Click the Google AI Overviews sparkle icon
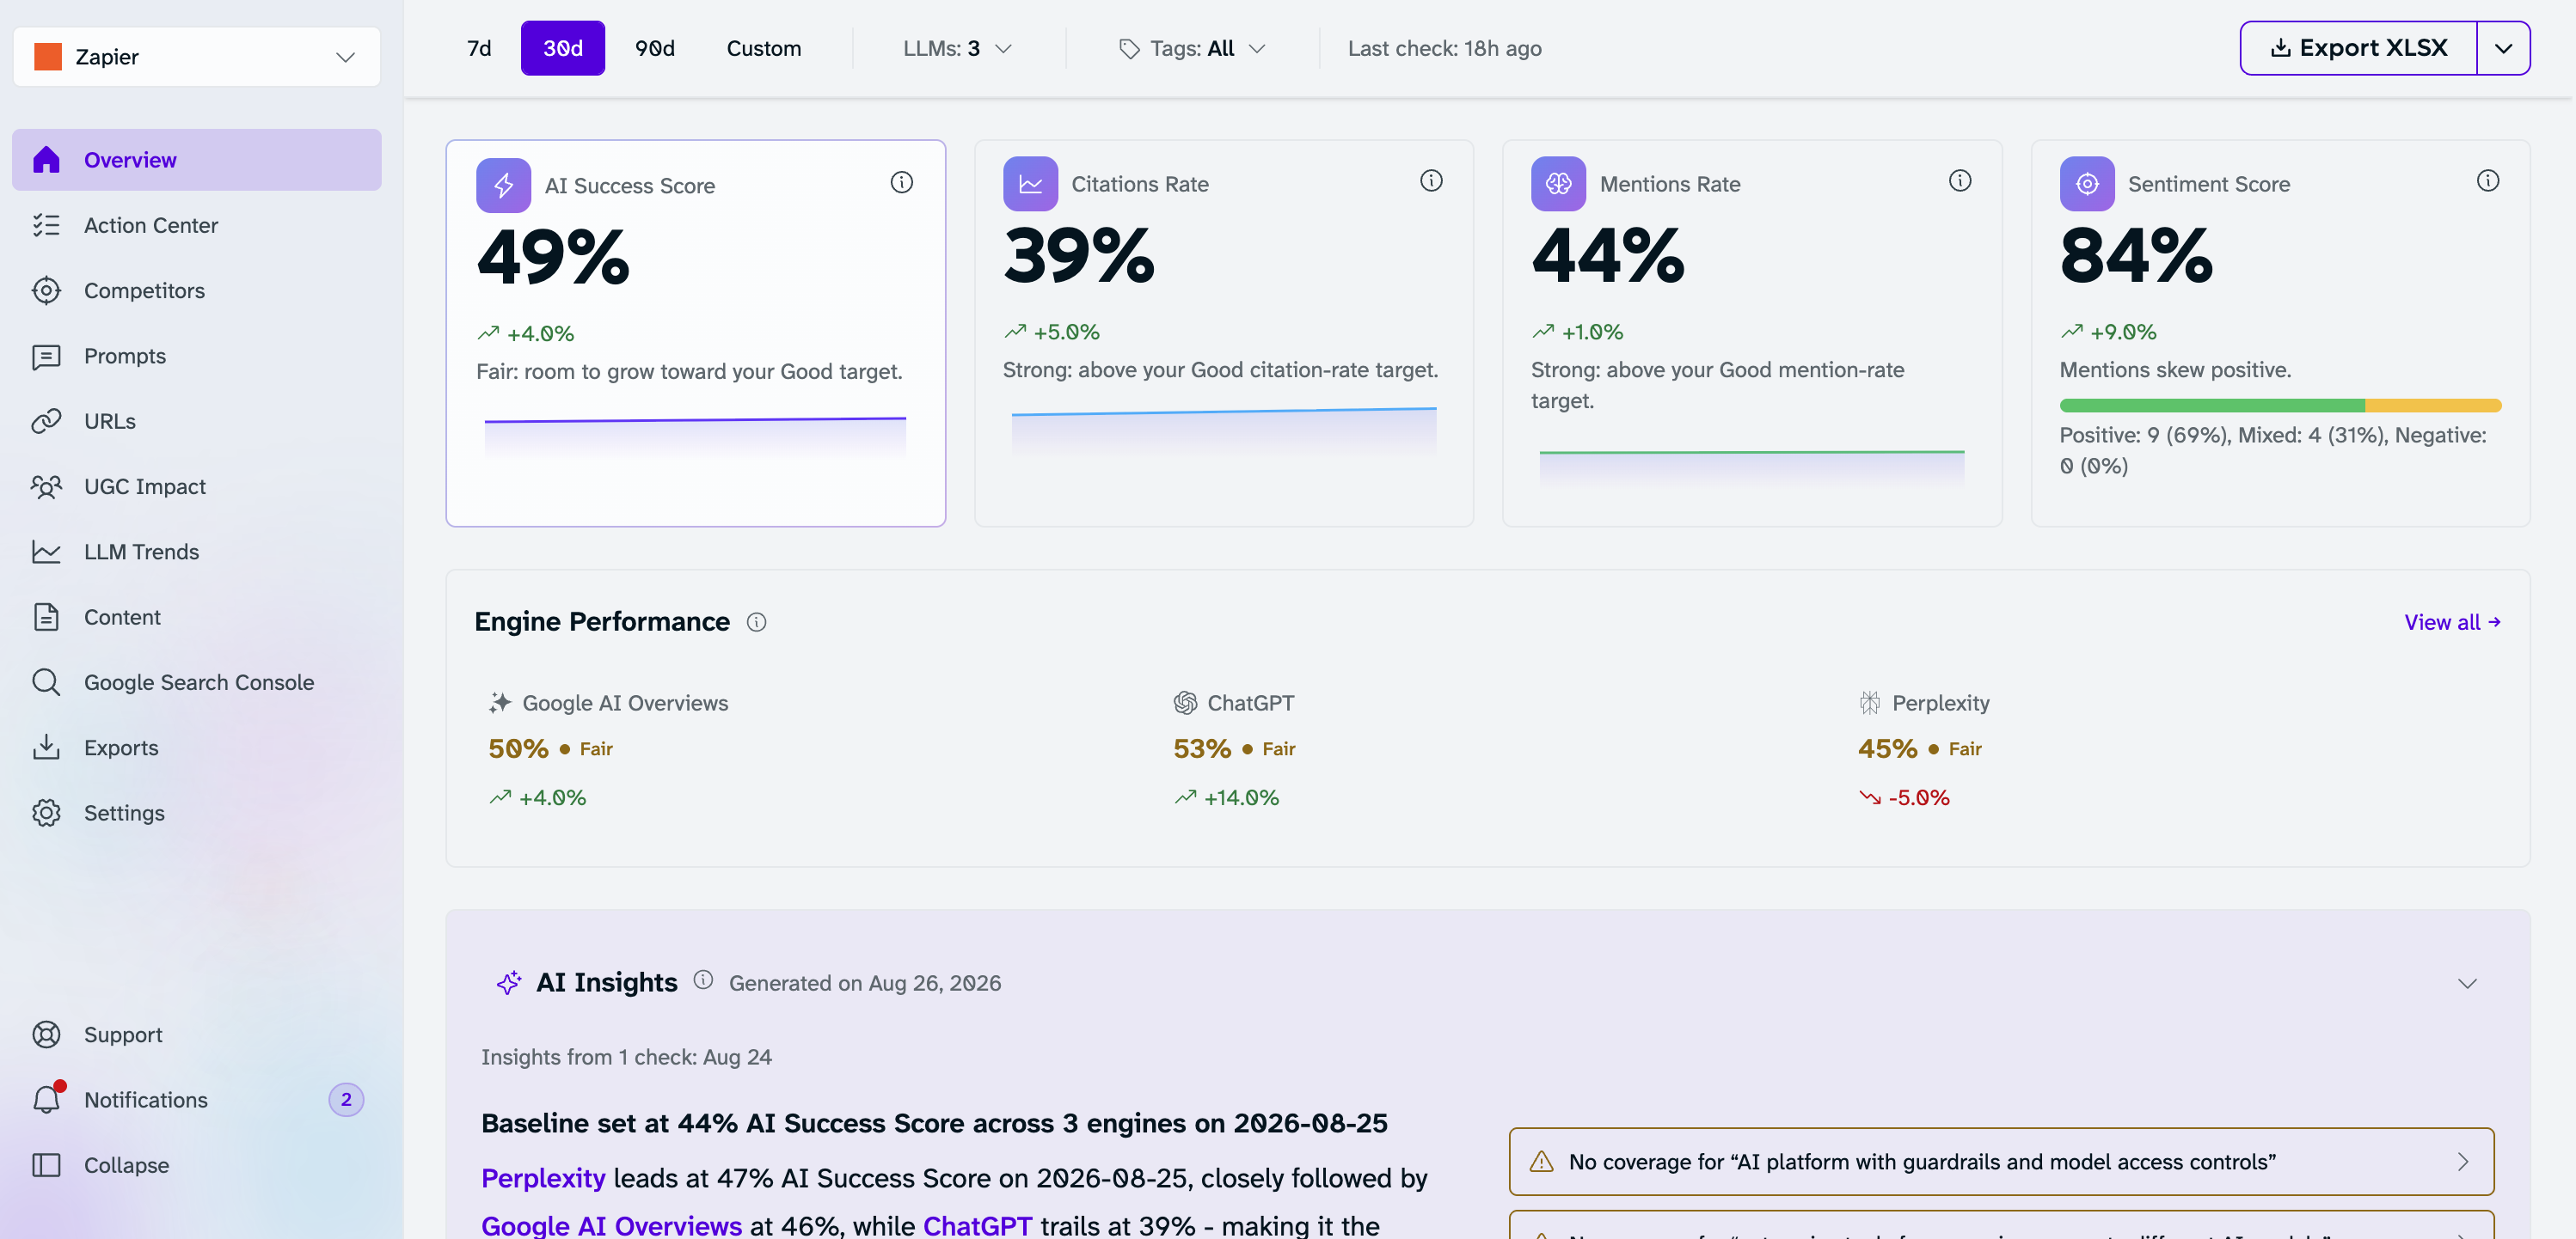The width and height of the screenshot is (2576, 1239). coord(500,704)
